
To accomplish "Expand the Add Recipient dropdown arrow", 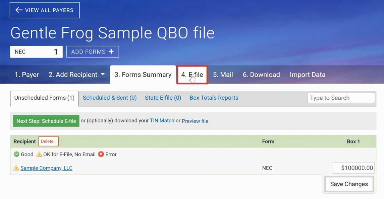I will point(103,74).
